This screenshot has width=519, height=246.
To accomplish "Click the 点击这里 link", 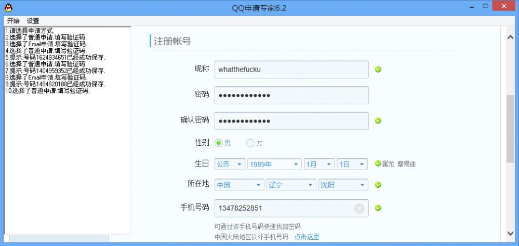I will (307, 237).
